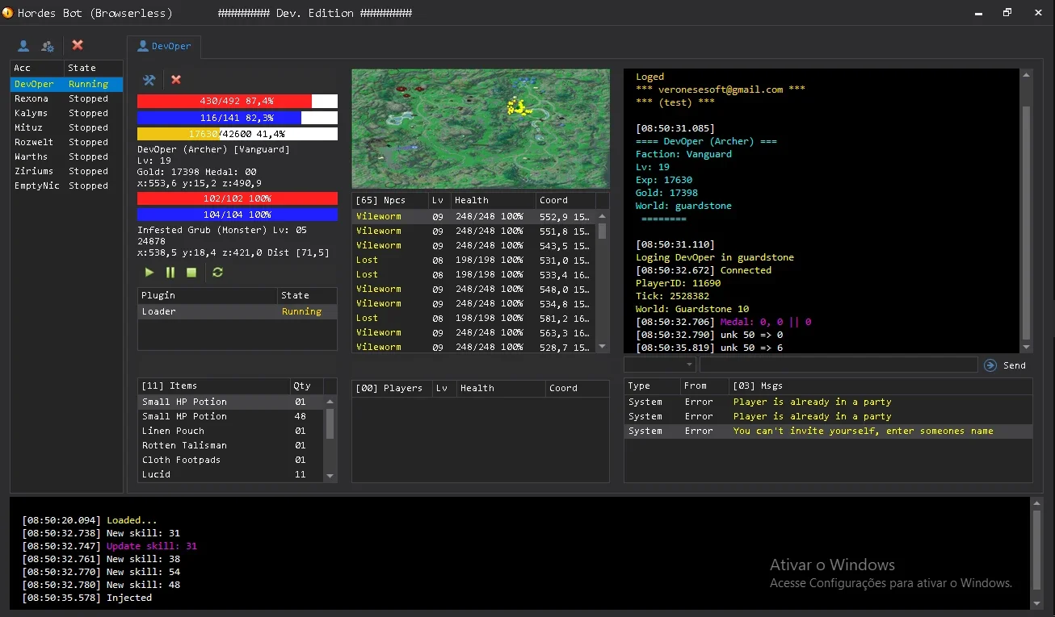Maximize the Hordes Bot window
This screenshot has height=617, width=1055.
click(1007, 13)
